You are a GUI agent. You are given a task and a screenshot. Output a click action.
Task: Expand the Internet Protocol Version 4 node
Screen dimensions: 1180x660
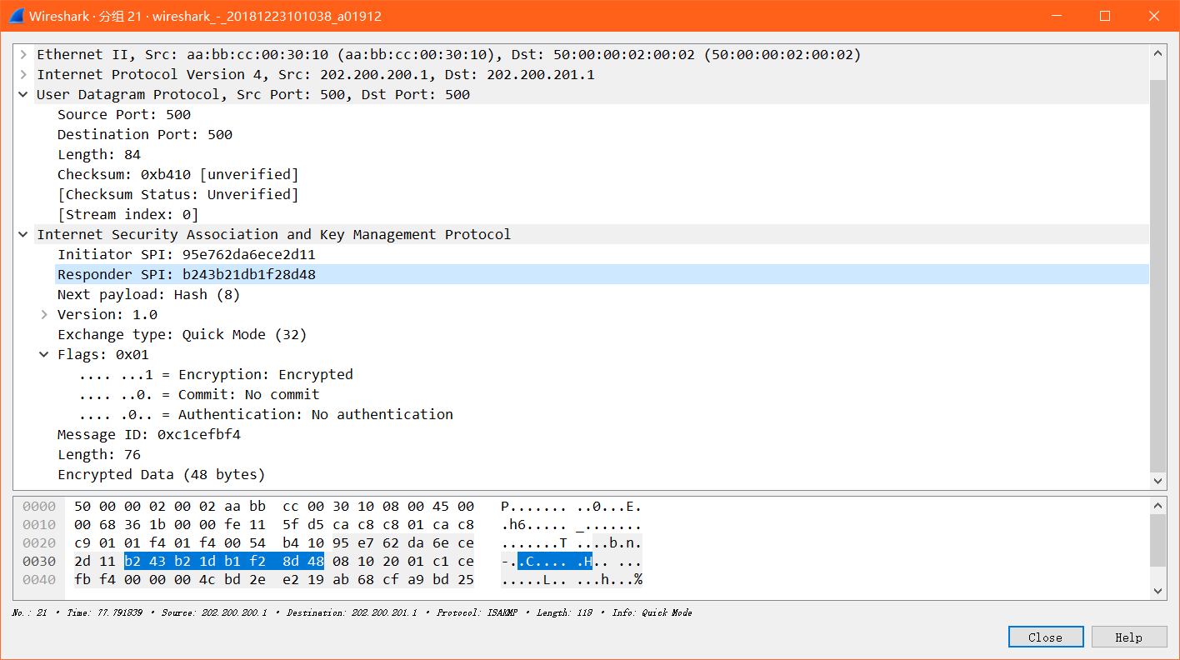pyautogui.click(x=24, y=74)
